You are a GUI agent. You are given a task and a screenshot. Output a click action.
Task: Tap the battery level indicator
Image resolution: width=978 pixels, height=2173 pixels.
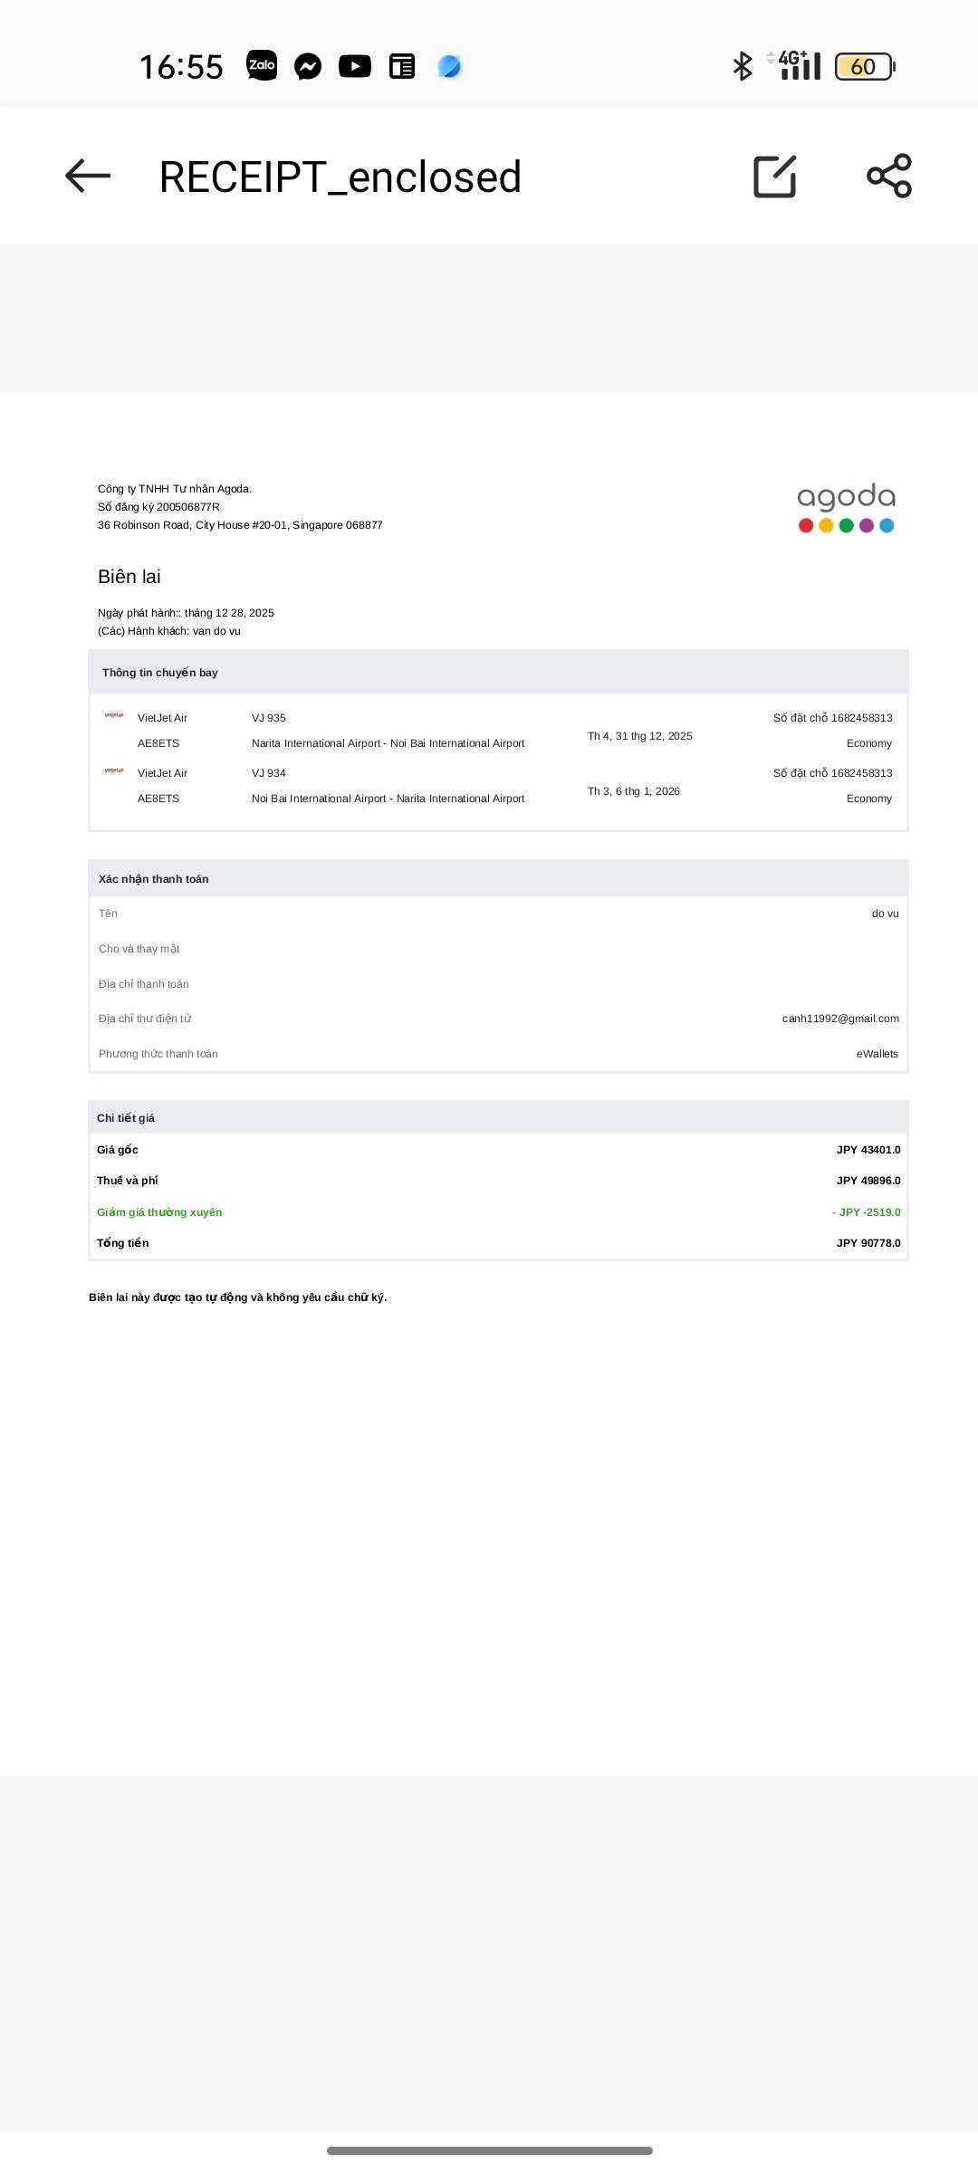tap(865, 66)
